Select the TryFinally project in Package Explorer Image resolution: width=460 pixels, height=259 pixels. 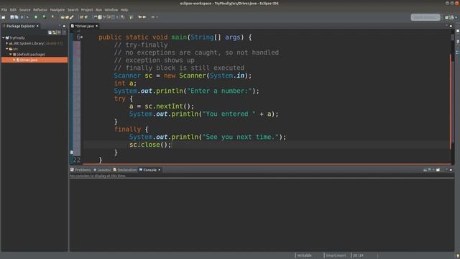click(17, 38)
